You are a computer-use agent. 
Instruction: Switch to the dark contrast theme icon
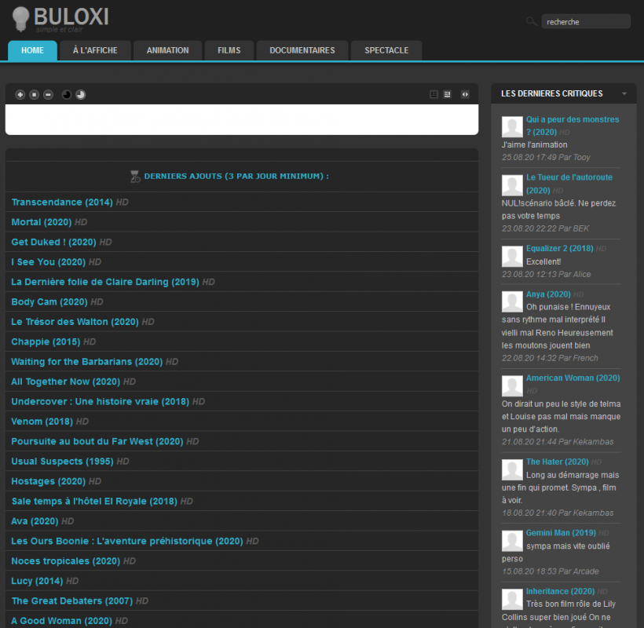pyautogui.click(x=67, y=95)
